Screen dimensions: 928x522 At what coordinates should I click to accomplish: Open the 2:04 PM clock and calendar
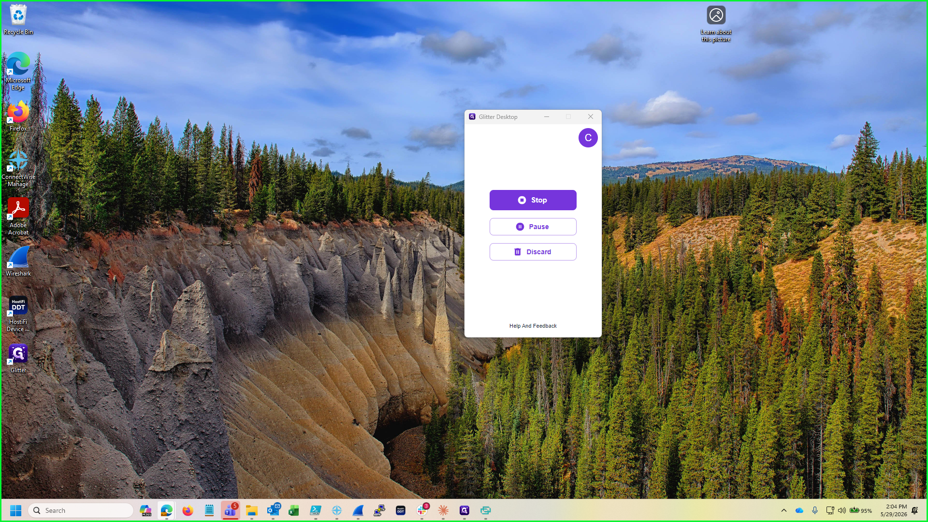[893, 510]
